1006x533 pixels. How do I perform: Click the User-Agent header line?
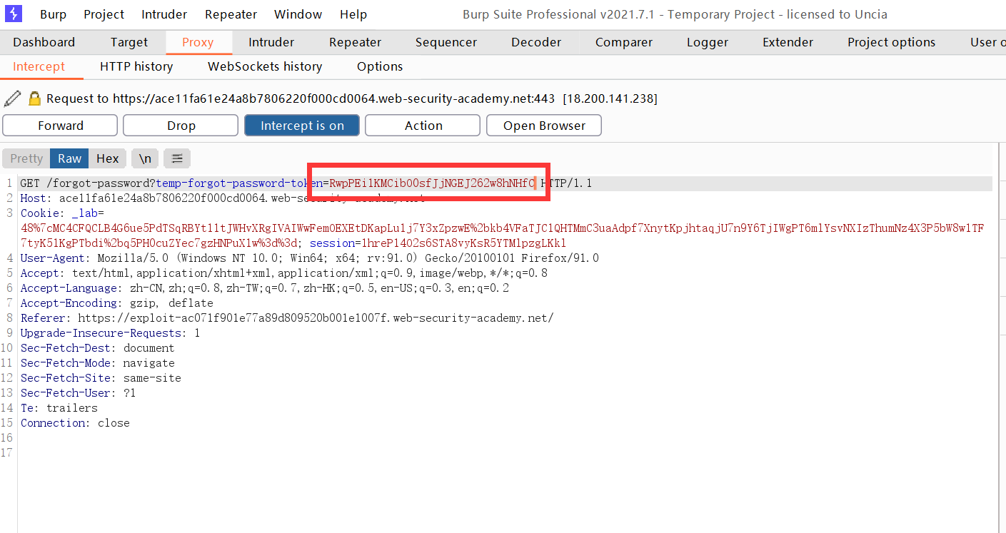coord(309,258)
